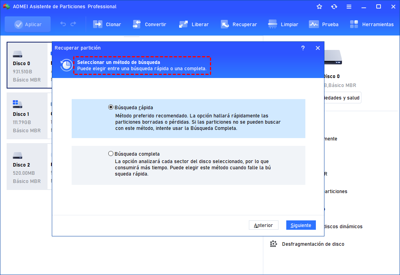Click the favorites star icon in title bar

[319, 7]
